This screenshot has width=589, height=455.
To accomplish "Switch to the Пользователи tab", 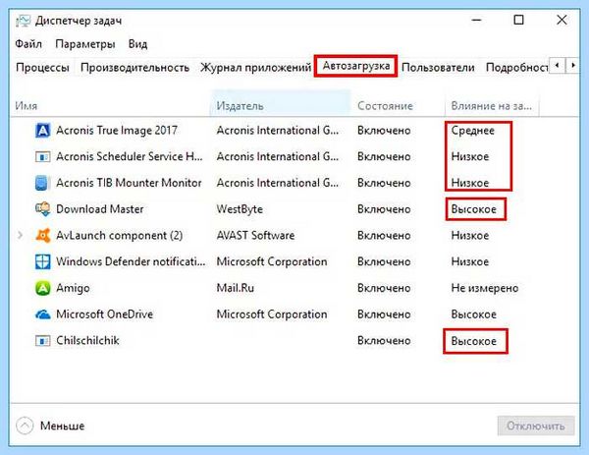I will (438, 67).
